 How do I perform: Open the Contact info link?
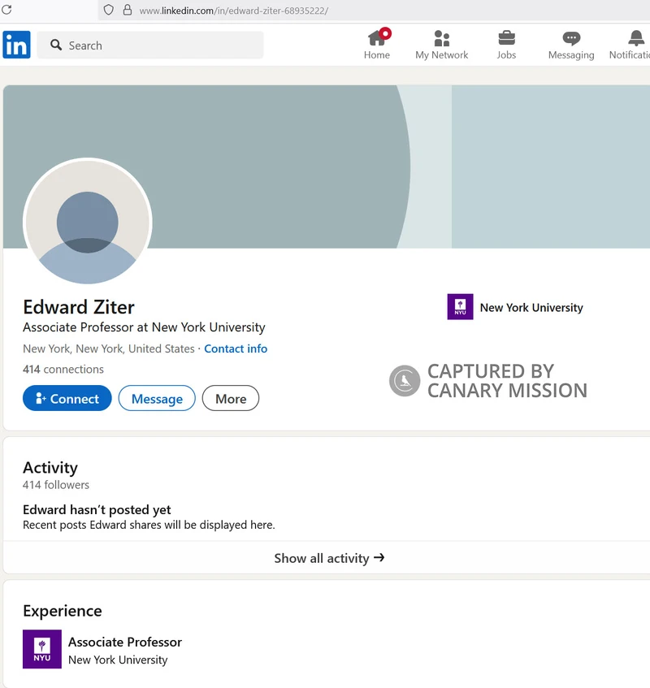point(236,348)
